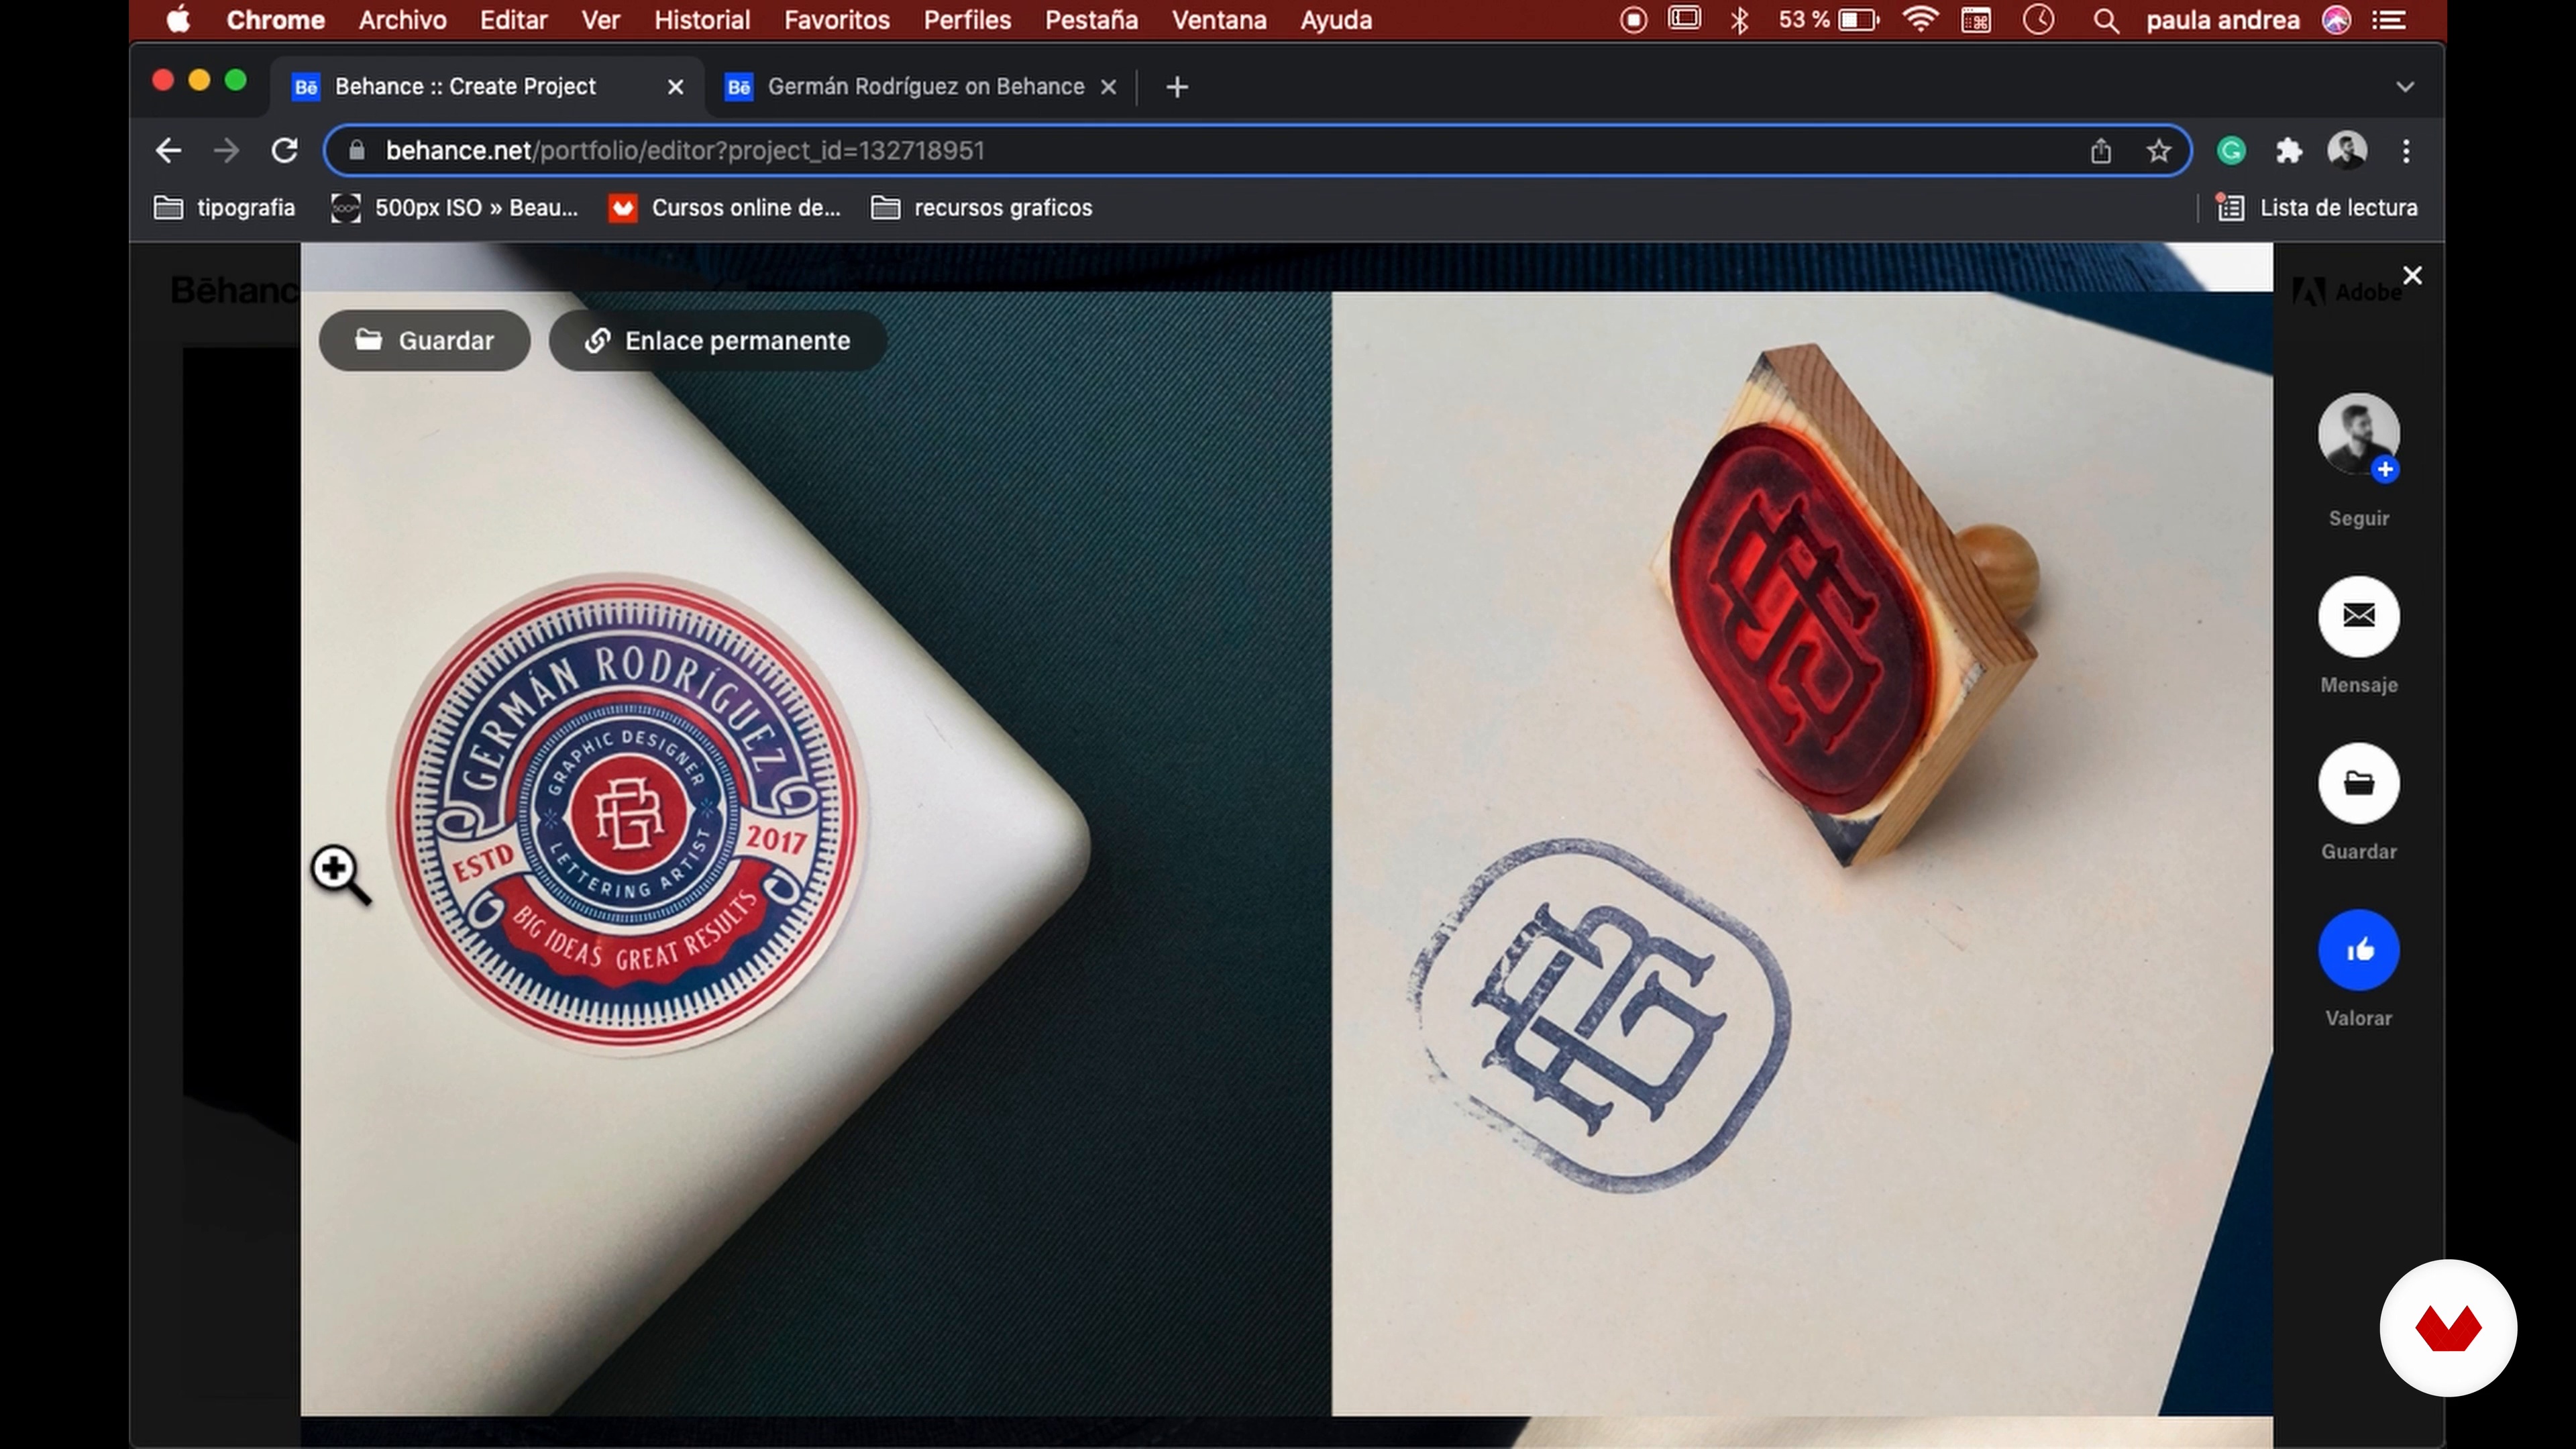Reload the page

coord(285,150)
